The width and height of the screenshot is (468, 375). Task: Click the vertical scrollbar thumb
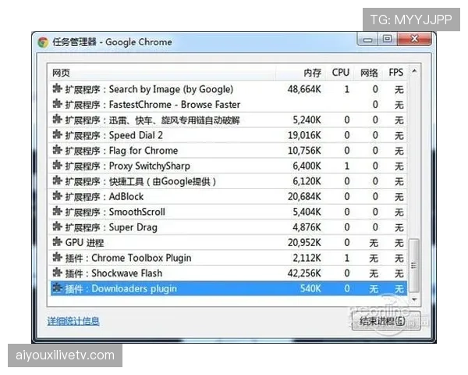(414, 265)
